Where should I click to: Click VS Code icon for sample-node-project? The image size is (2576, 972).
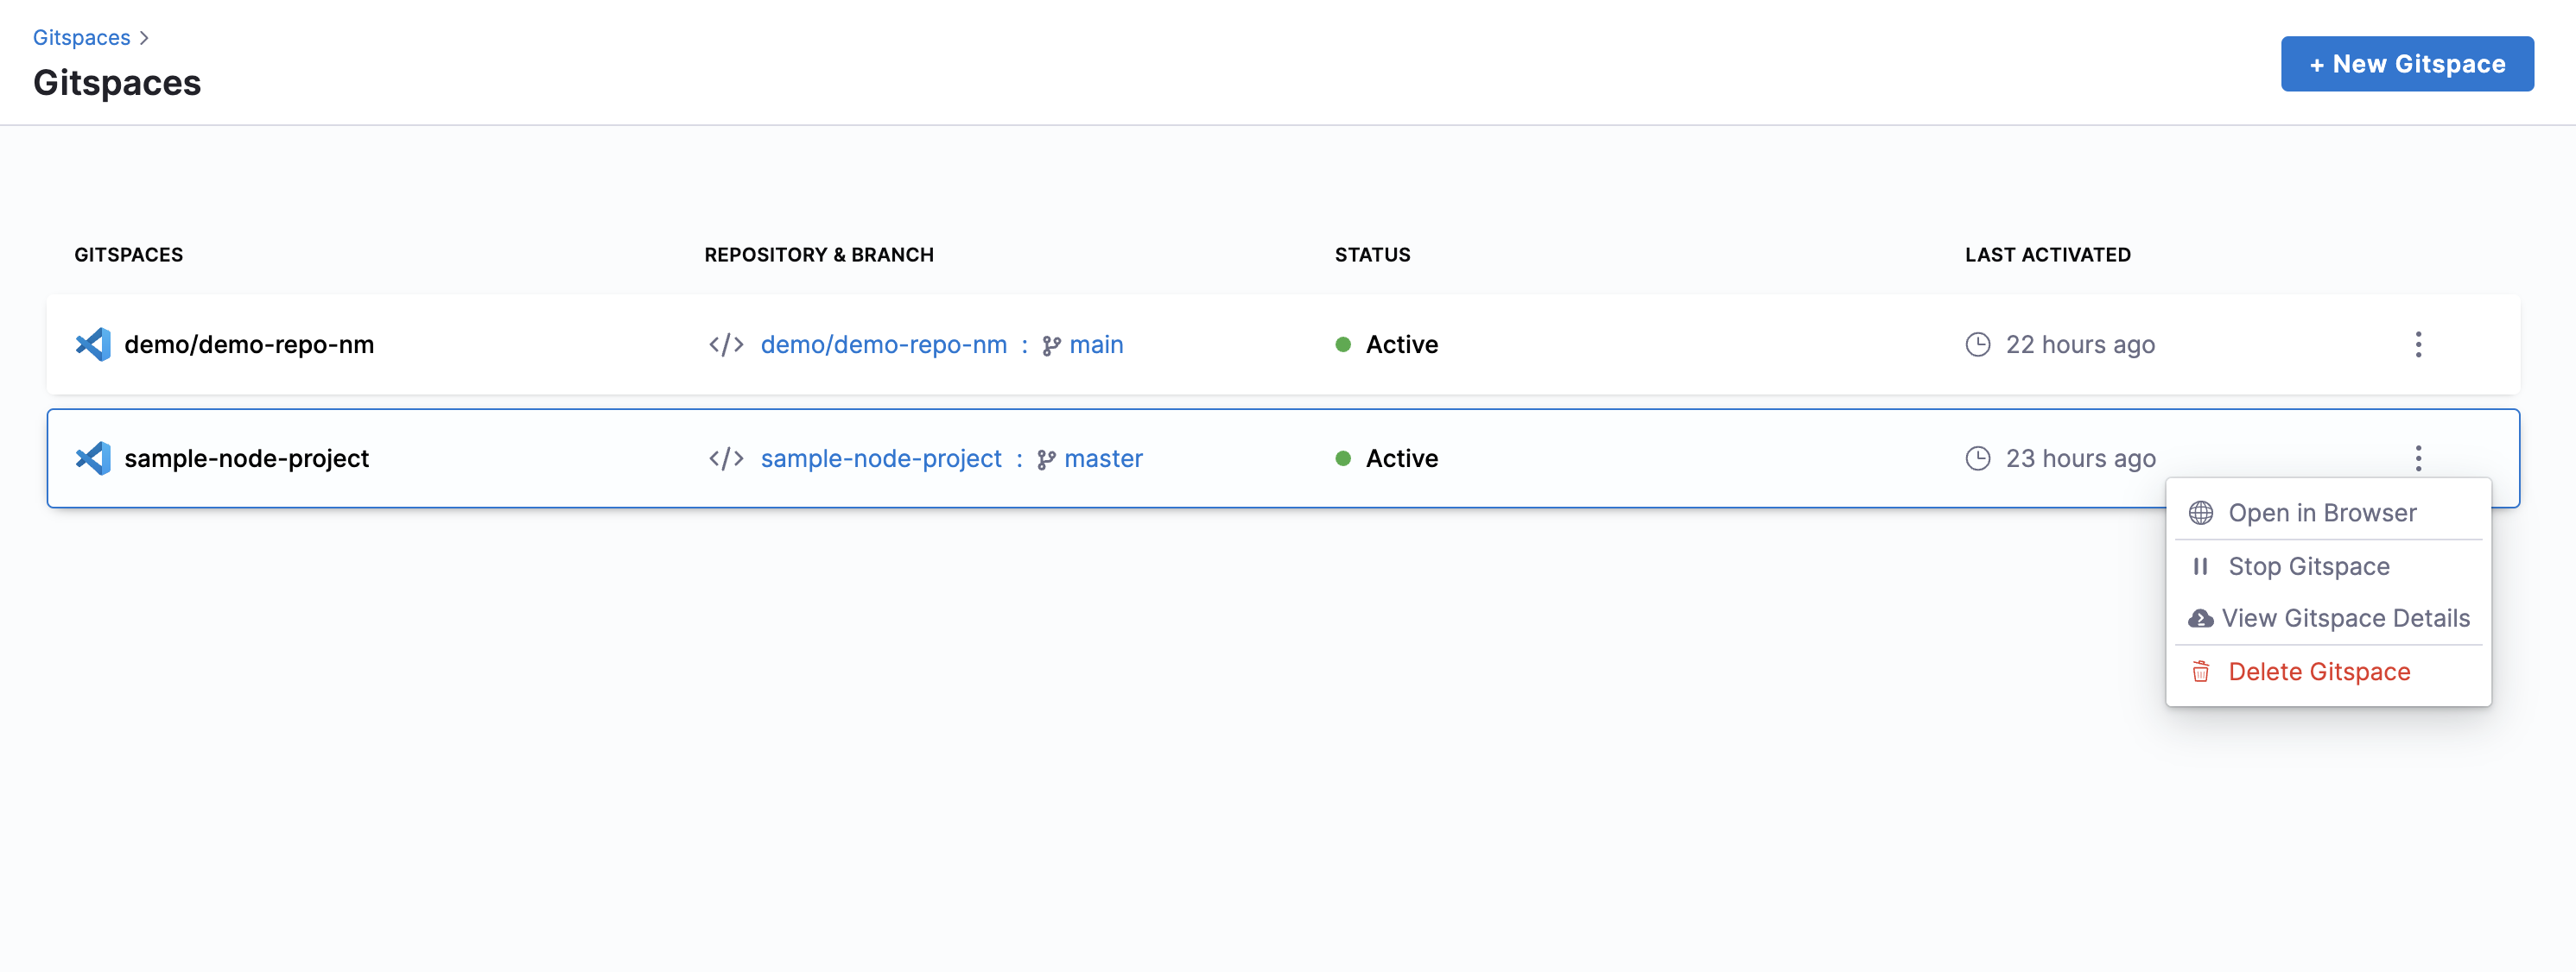tap(93, 458)
